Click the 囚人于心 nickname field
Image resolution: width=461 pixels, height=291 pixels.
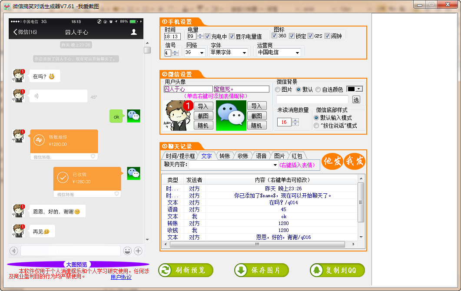pyautogui.click(x=188, y=89)
